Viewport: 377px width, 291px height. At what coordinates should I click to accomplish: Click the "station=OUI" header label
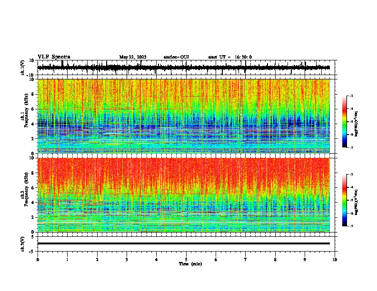point(176,57)
